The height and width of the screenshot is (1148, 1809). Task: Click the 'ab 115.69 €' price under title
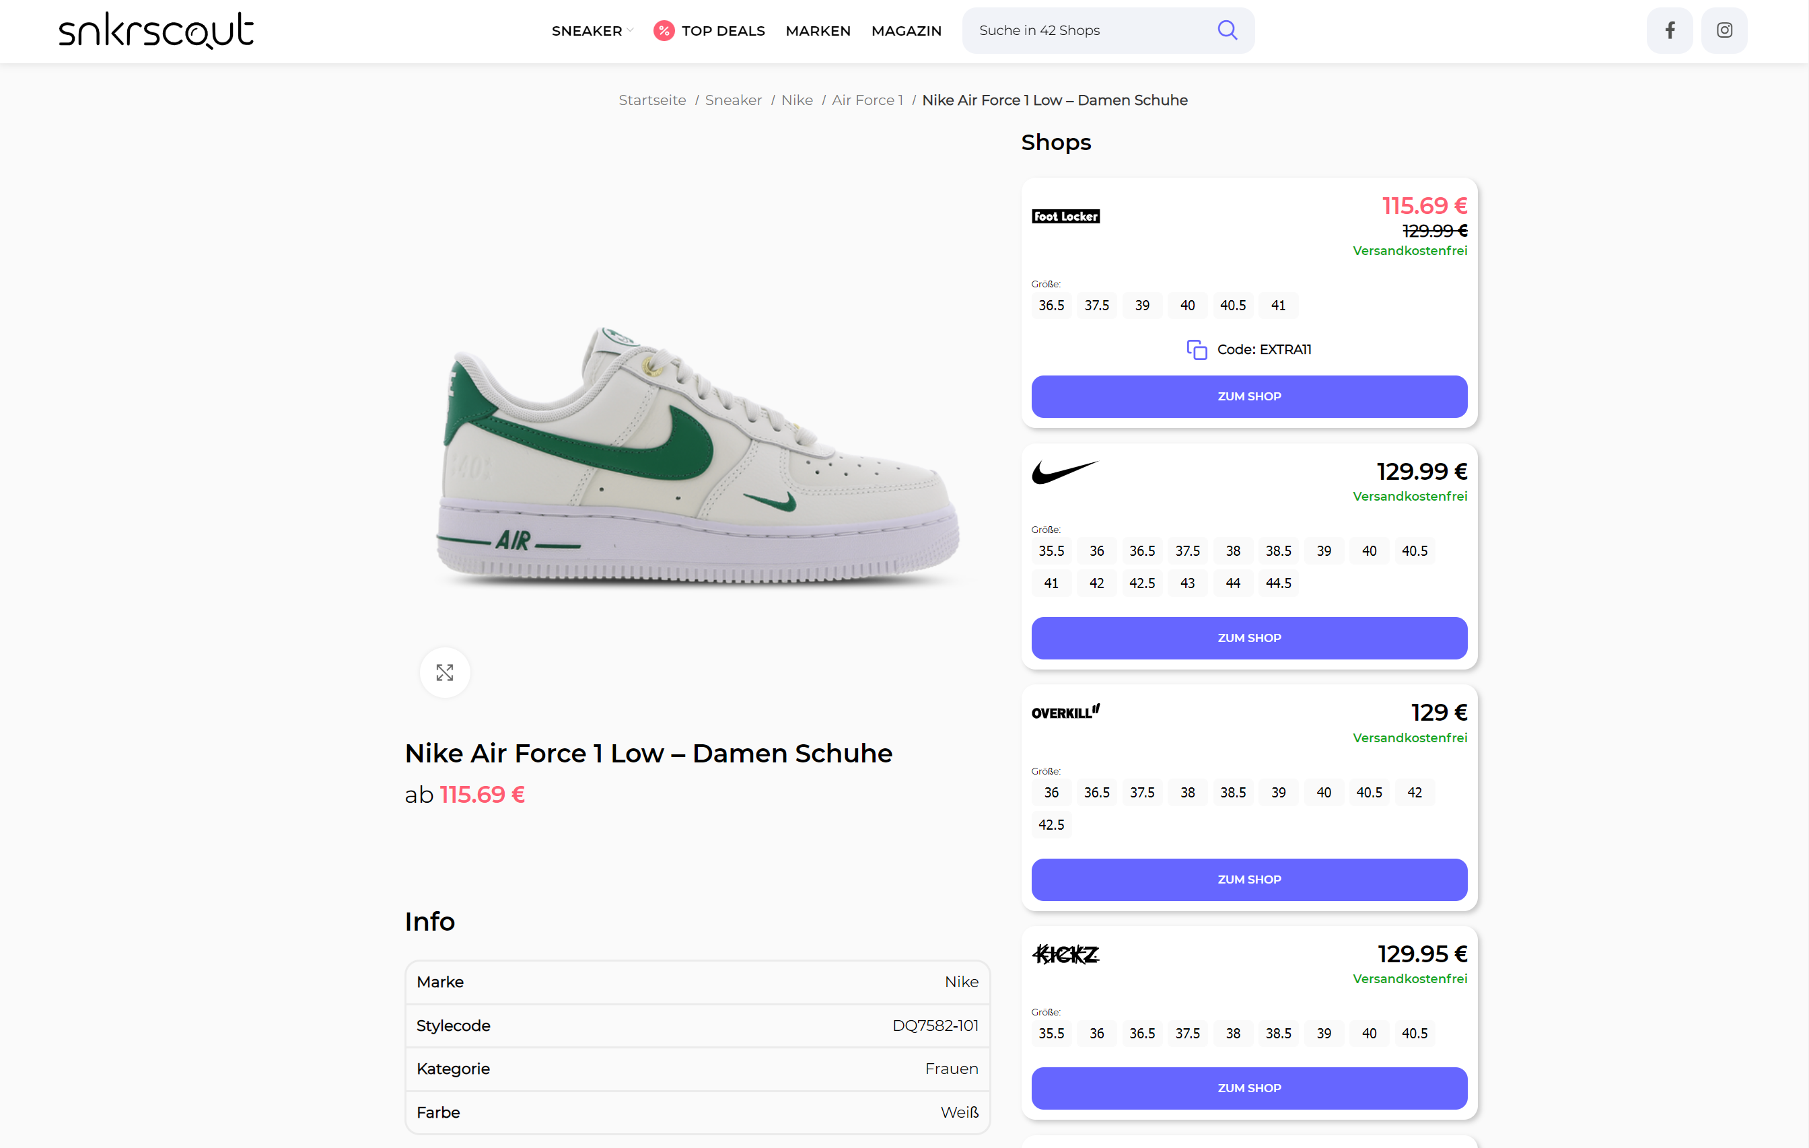pyautogui.click(x=465, y=794)
